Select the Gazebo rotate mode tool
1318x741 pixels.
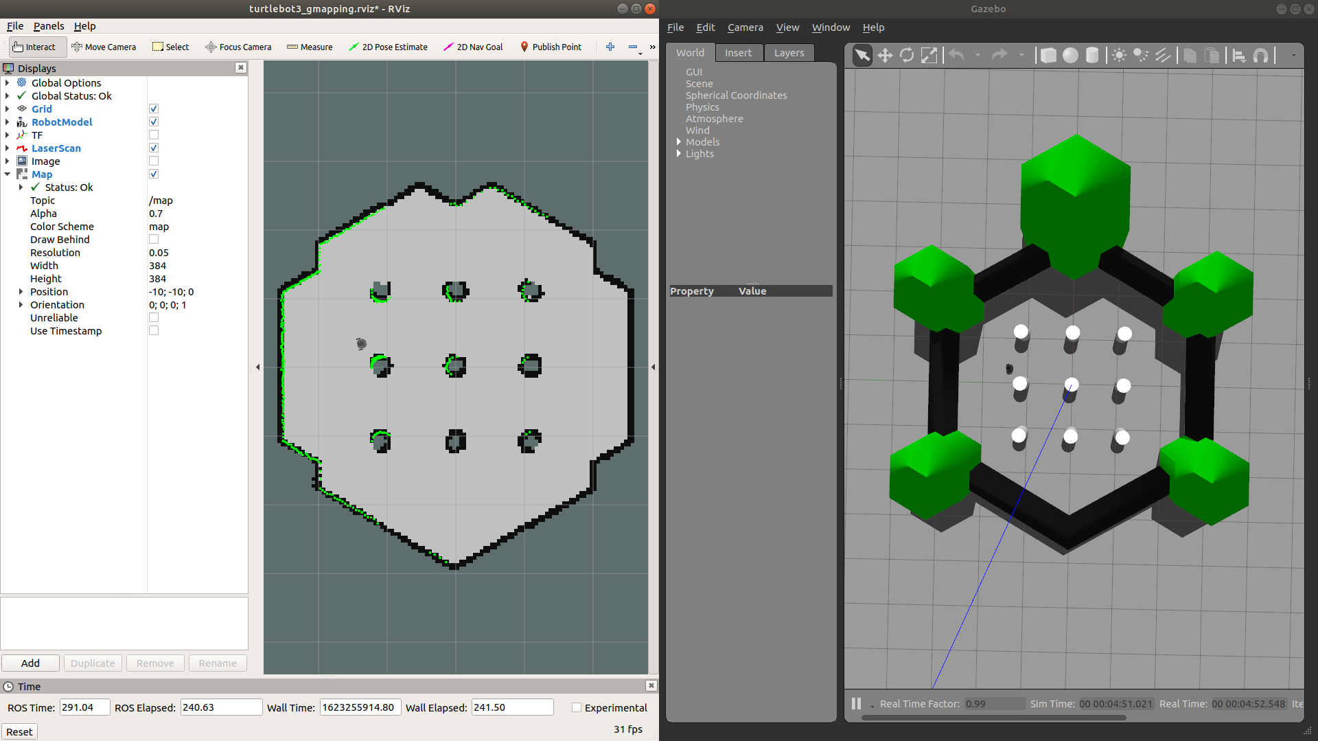(x=907, y=56)
